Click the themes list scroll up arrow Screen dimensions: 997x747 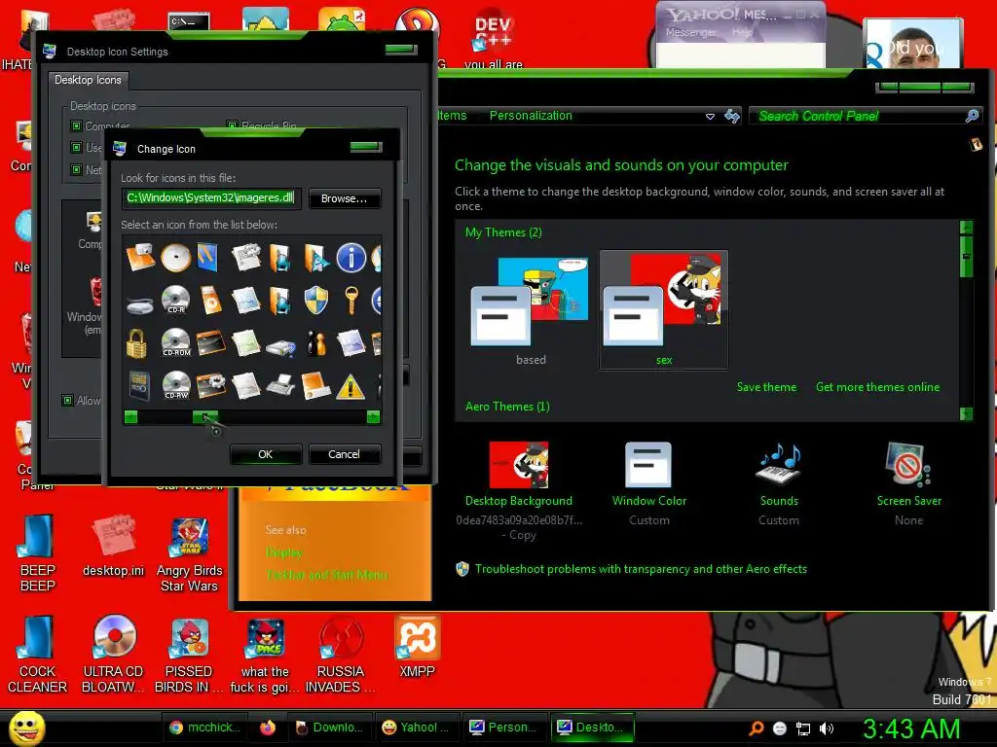pos(966,227)
